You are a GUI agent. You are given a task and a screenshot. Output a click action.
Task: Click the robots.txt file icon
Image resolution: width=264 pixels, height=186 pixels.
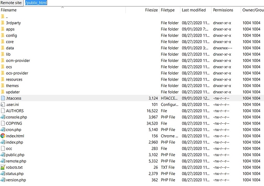(x=3, y=167)
